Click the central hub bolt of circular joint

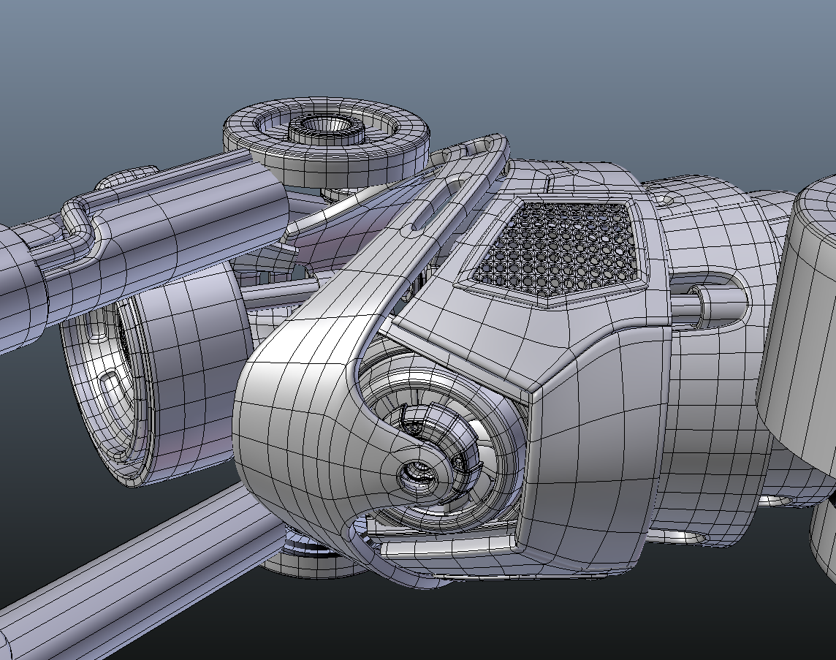tap(418, 476)
